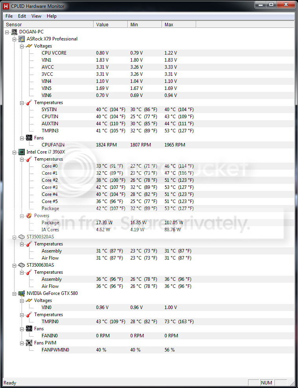Image resolution: width=298 pixels, height=388 pixels.
Task: Click the Min column header
Action: point(145,24)
